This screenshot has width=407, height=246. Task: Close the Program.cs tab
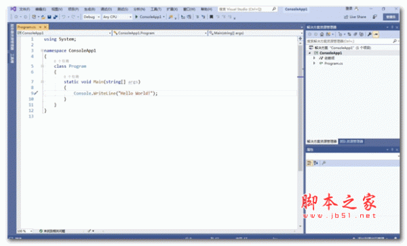45,27
